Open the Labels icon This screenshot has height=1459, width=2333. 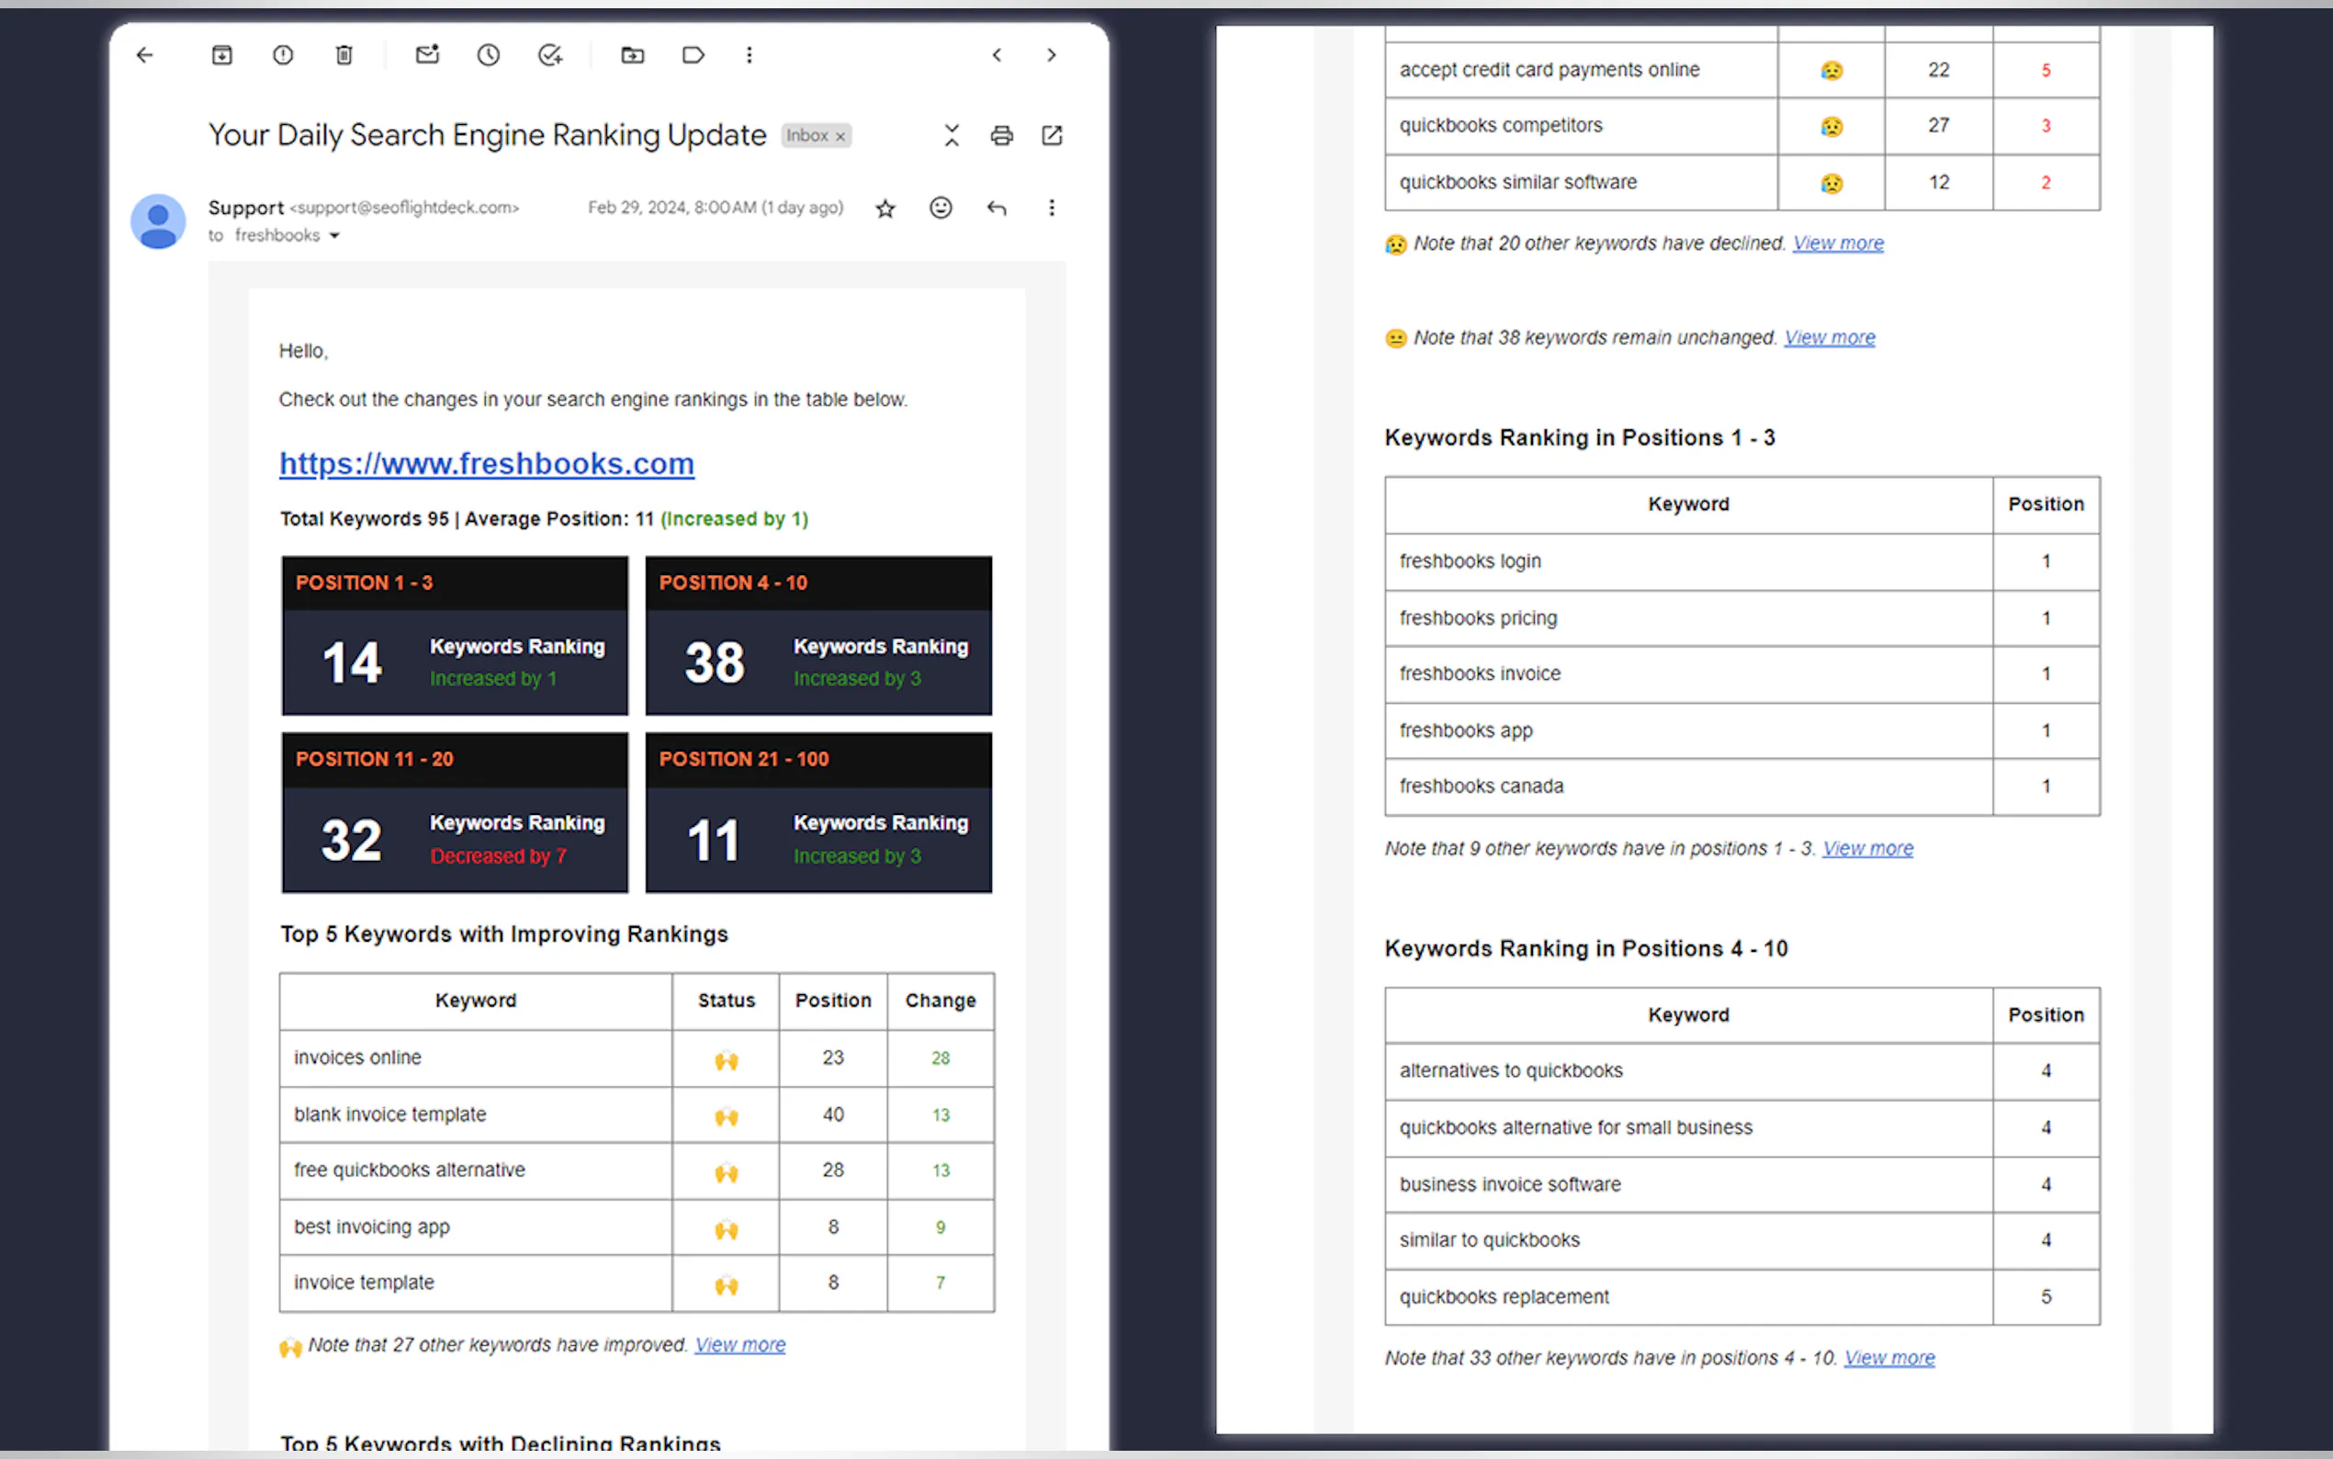(693, 55)
